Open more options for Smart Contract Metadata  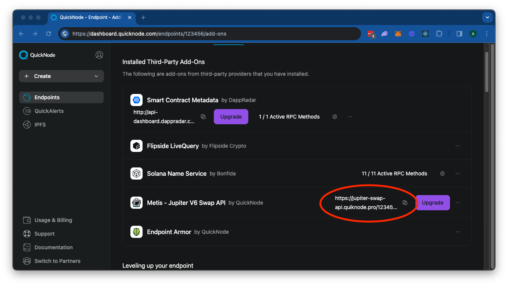tap(350, 117)
